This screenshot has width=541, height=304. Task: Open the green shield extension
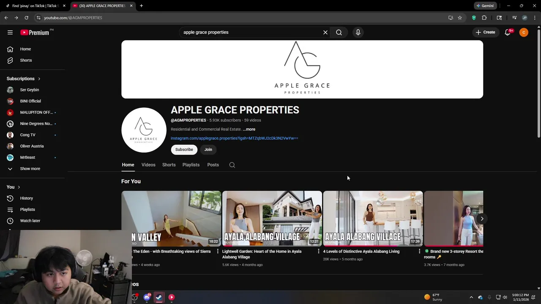474,18
